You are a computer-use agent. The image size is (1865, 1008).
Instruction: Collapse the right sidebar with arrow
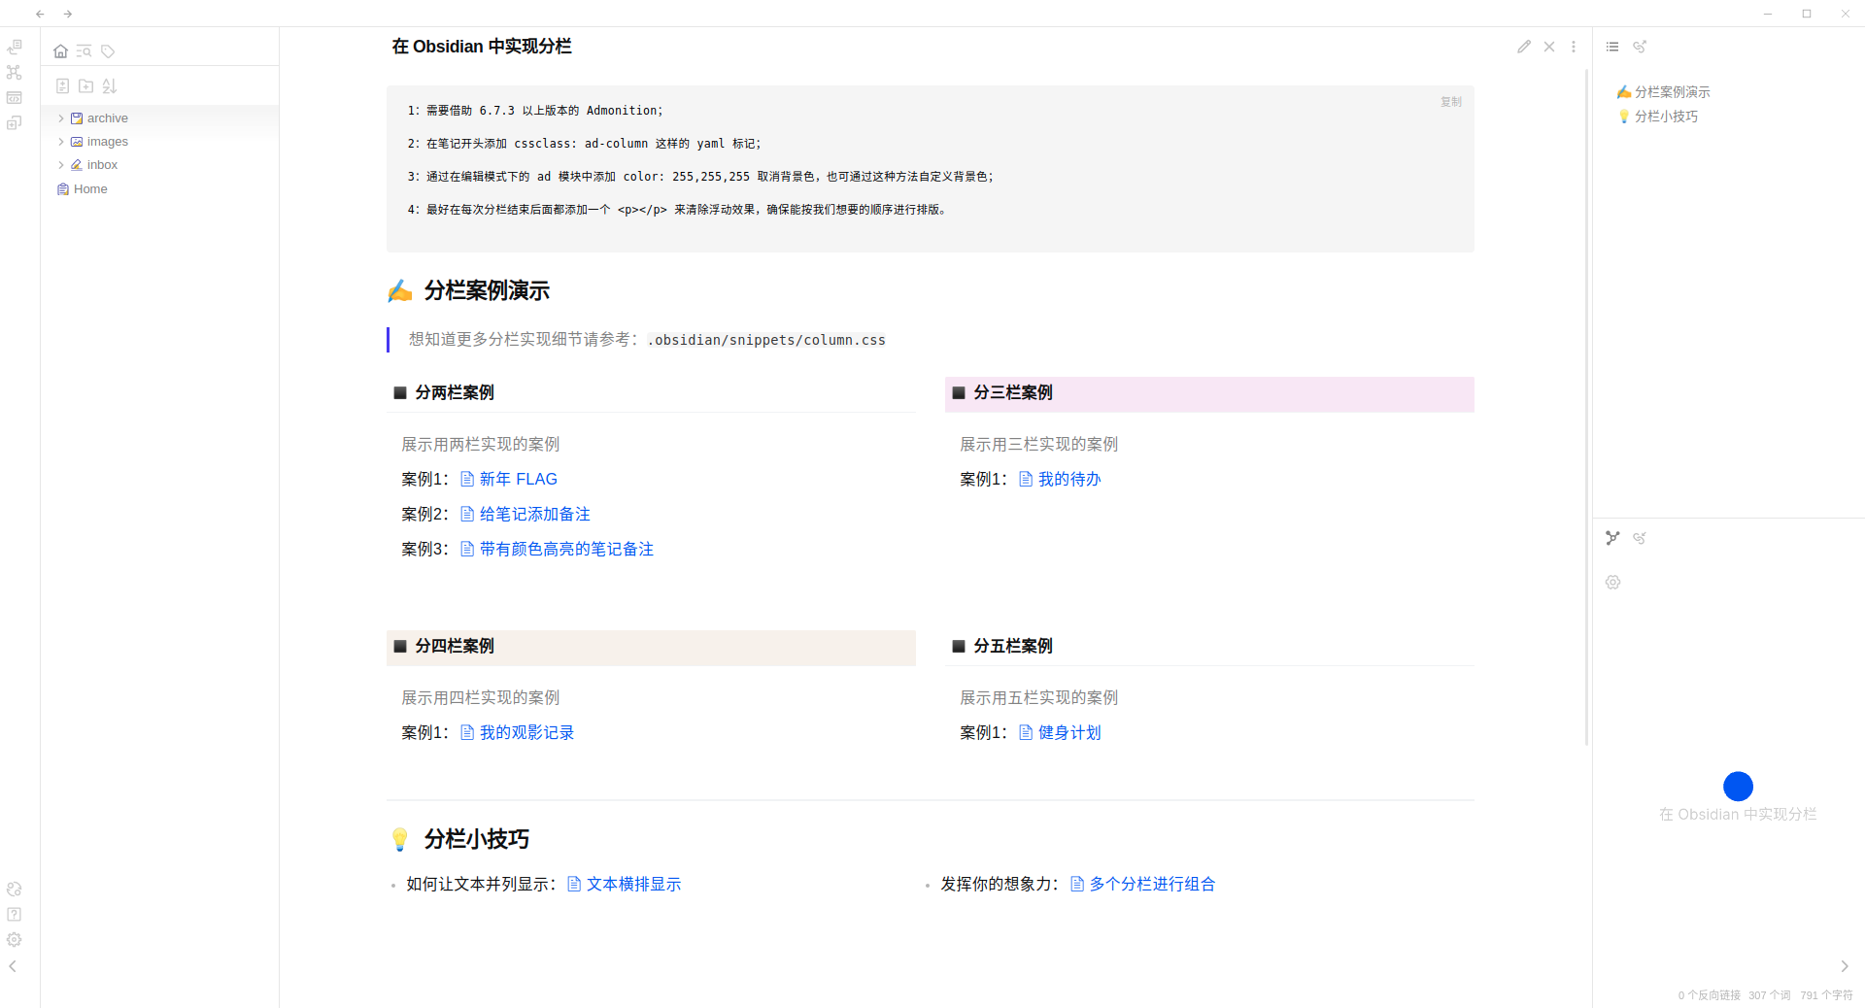click(x=1844, y=966)
